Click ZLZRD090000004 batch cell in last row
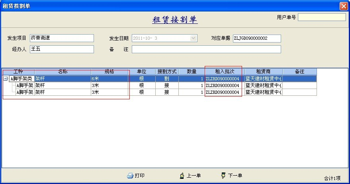350x184 pixels. [225, 92]
